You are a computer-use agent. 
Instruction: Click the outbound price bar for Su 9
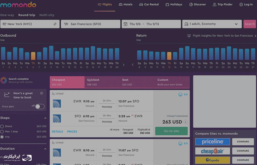pos(51,53)
